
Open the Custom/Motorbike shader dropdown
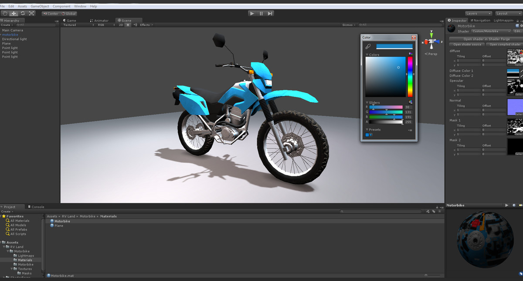point(492,31)
